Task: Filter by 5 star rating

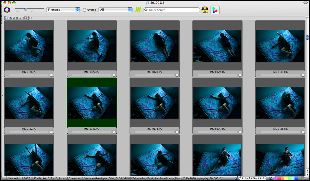Action: pyautogui.click(x=264, y=178)
